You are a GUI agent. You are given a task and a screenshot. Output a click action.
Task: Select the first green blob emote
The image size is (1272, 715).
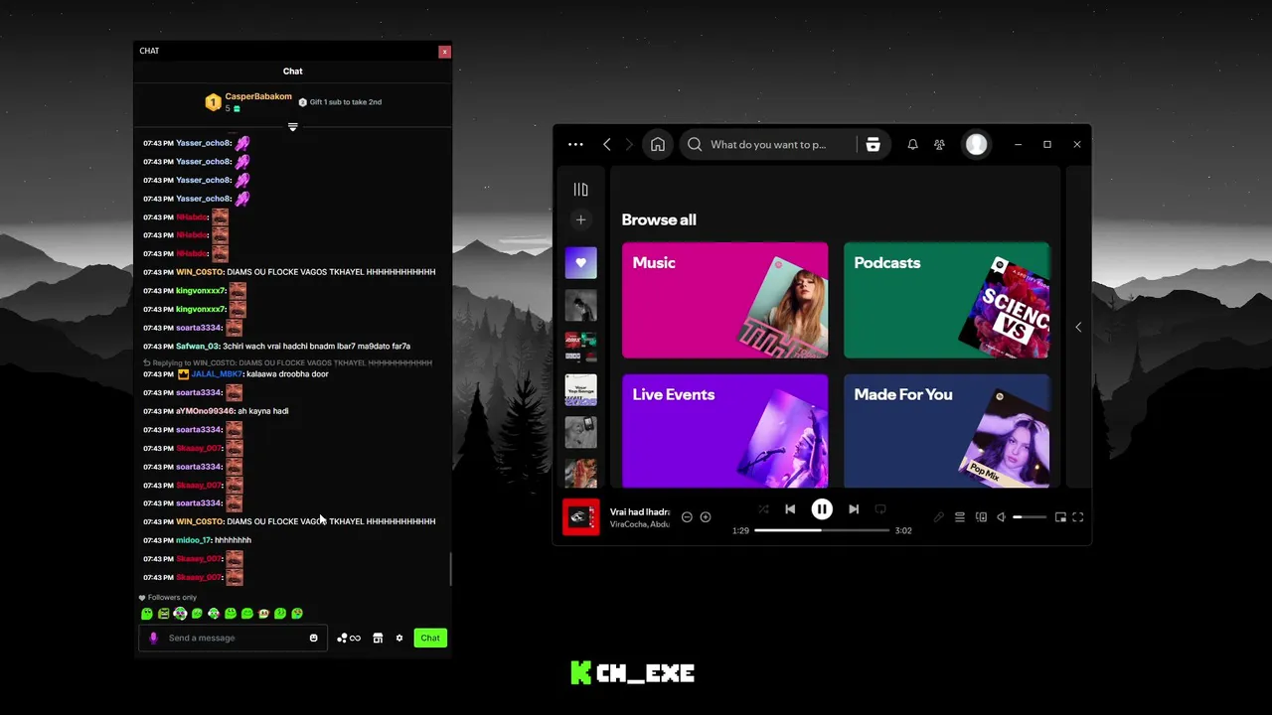tap(147, 614)
